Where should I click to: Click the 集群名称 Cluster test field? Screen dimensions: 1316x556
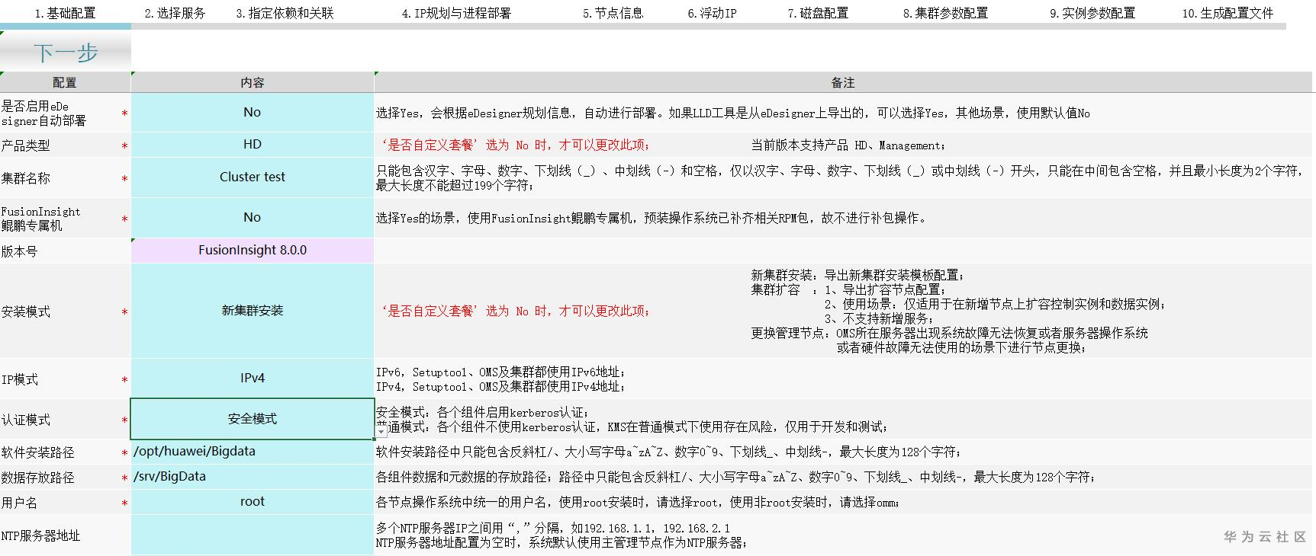coord(253,177)
